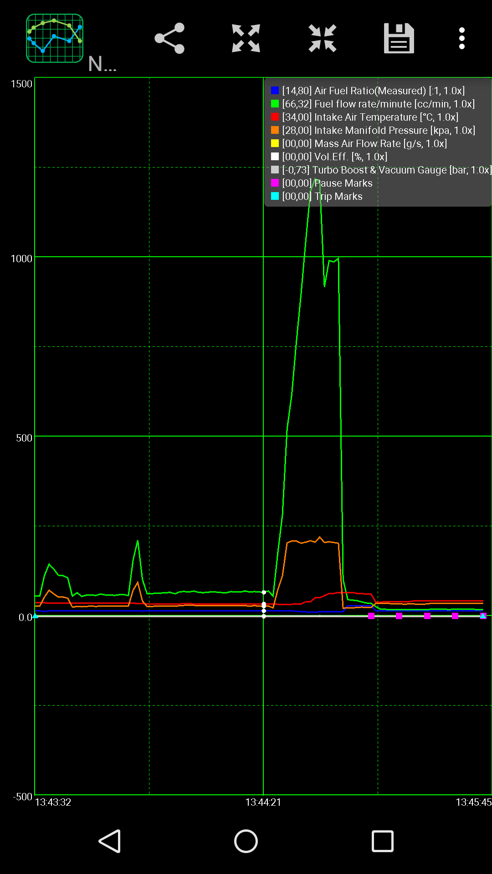Image resolution: width=492 pixels, height=874 pixels.
Task: Toggle Turbo Boost & Vacuum Gauge series
Action: click(x=386, y=170)
